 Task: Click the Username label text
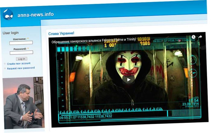(19, 39)
